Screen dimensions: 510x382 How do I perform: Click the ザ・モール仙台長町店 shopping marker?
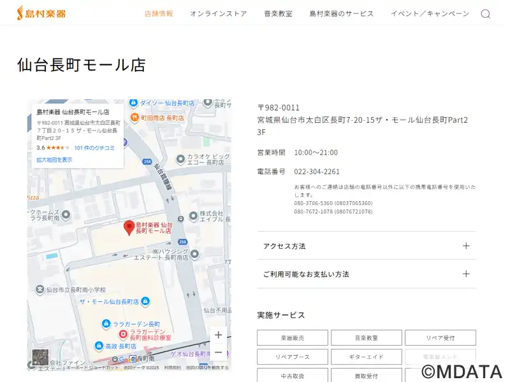coord(145,301)
